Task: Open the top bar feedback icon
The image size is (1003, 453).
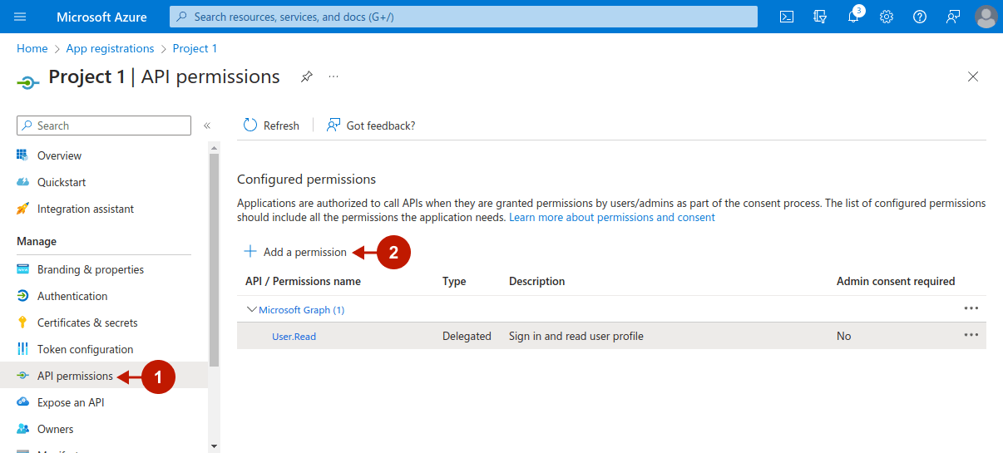Action: tap(953, 17)
